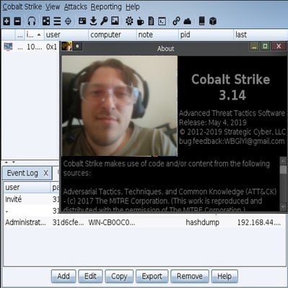The height and width of the screenshot is (288, 288).
Task: Sort sessions by the computer column header
Action: (113, 35)
